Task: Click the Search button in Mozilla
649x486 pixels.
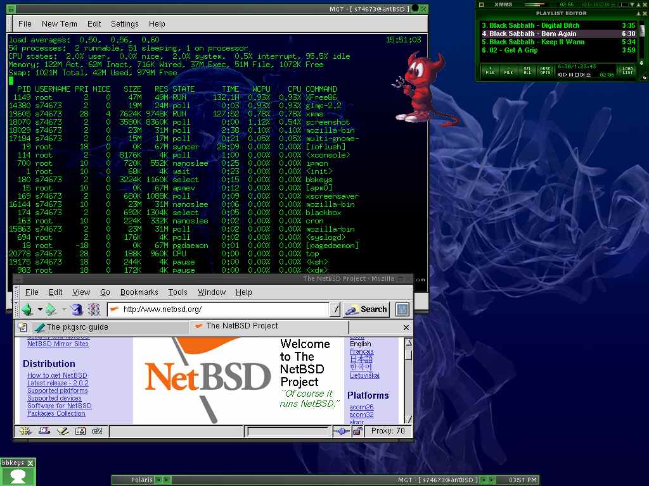Action: point(367,309)
